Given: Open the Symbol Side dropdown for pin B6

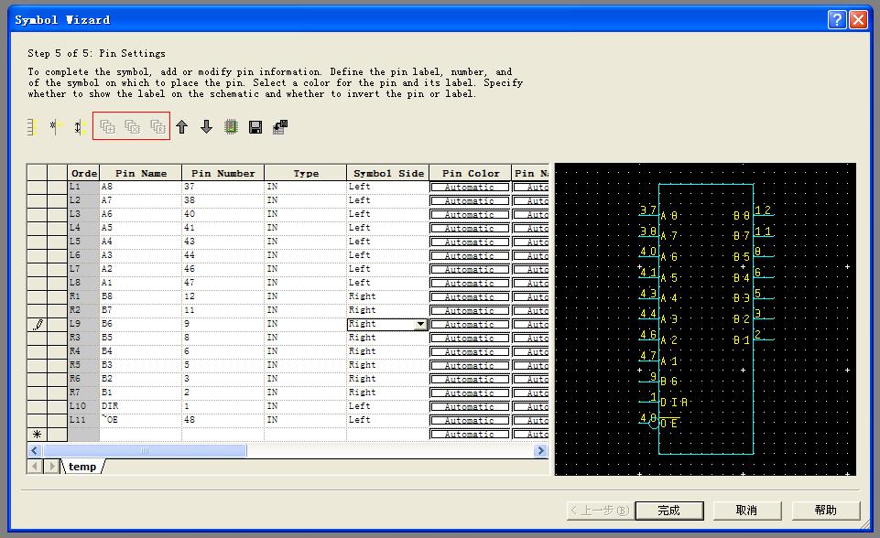Looking at the screenshot, I should coord(420,324).
